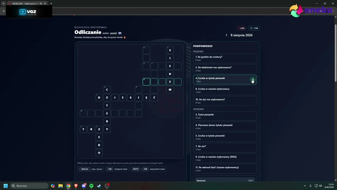Click the empty crossword cell numbered 7
337x190 pixels.
coord(154,66)
